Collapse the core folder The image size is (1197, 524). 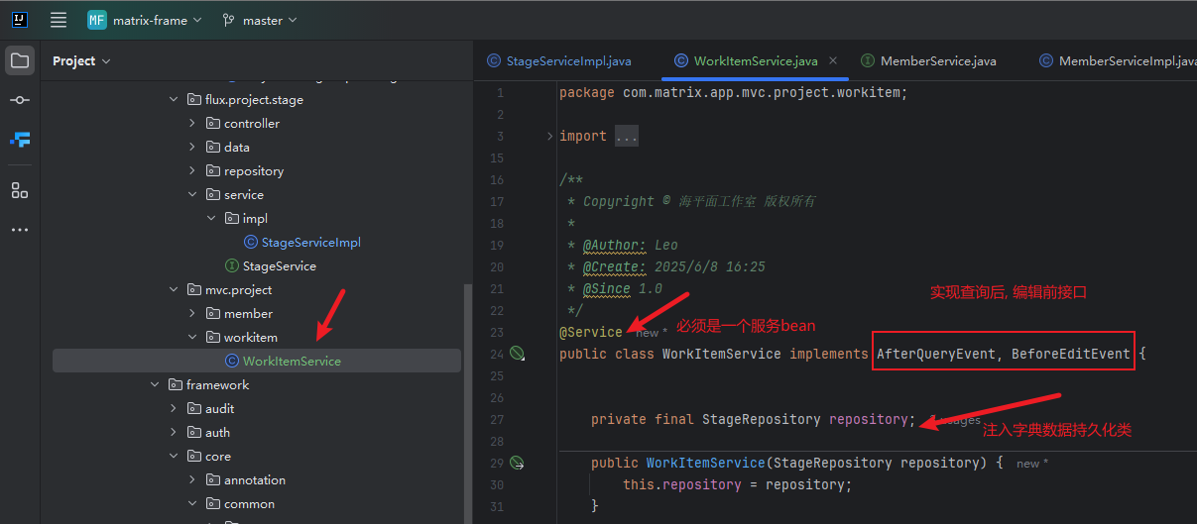click(x=174, y=457)
